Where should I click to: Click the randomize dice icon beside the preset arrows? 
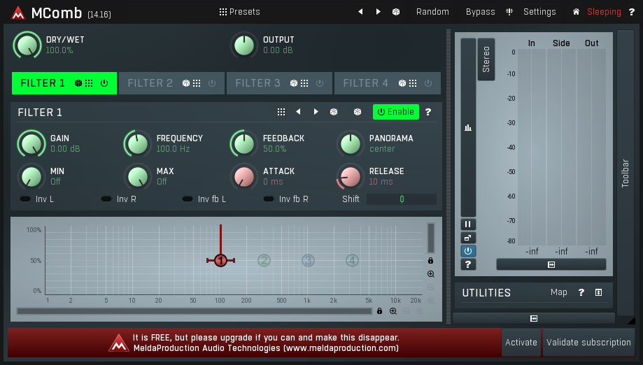396,12
